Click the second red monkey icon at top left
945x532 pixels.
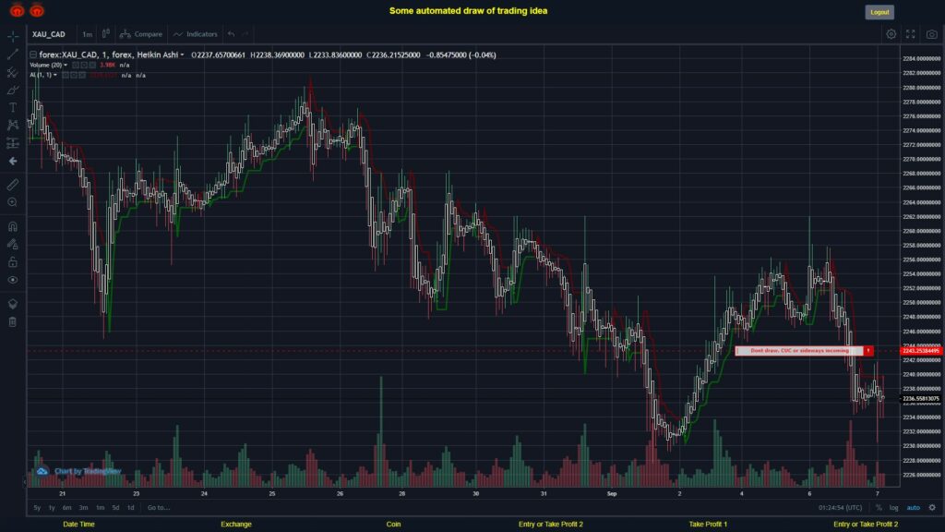(x=37, y=10)
